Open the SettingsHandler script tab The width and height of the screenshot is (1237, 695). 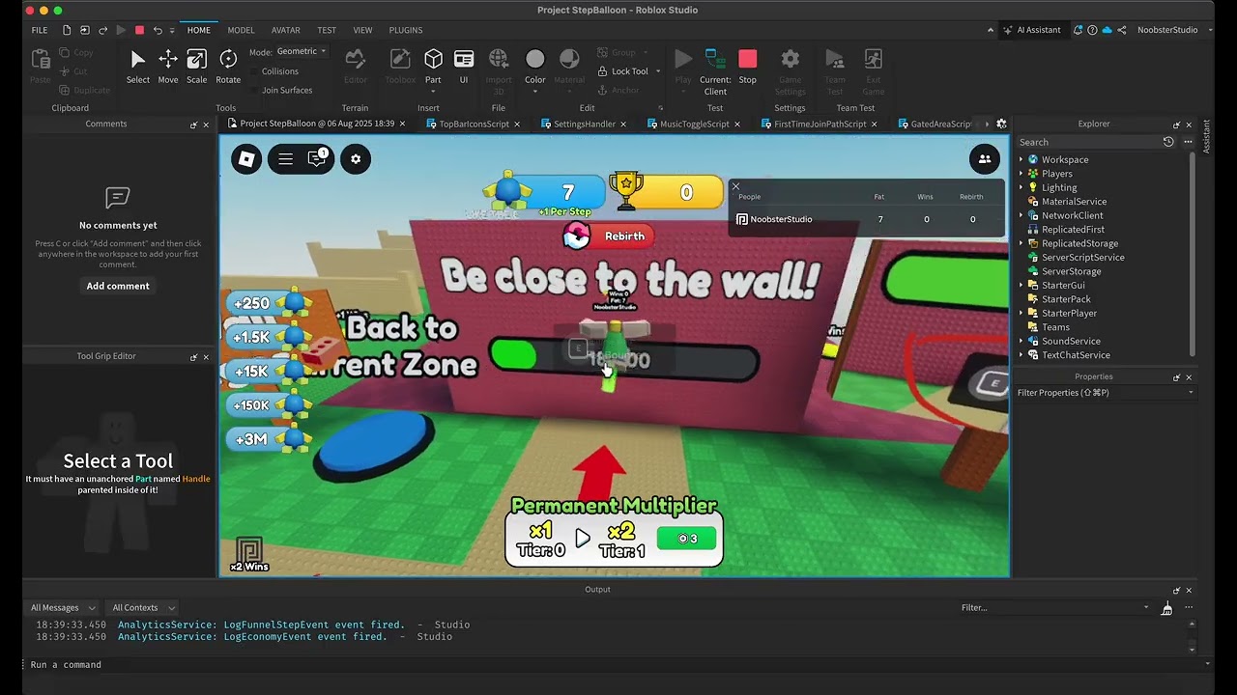[584, 124]
